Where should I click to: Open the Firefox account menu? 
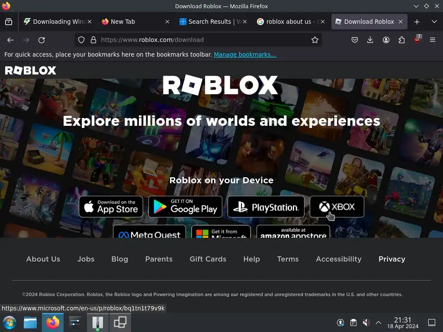coord(386,40)
